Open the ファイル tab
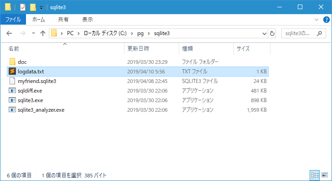The height and width of the screenshot is (181, 332). (13, 20)
